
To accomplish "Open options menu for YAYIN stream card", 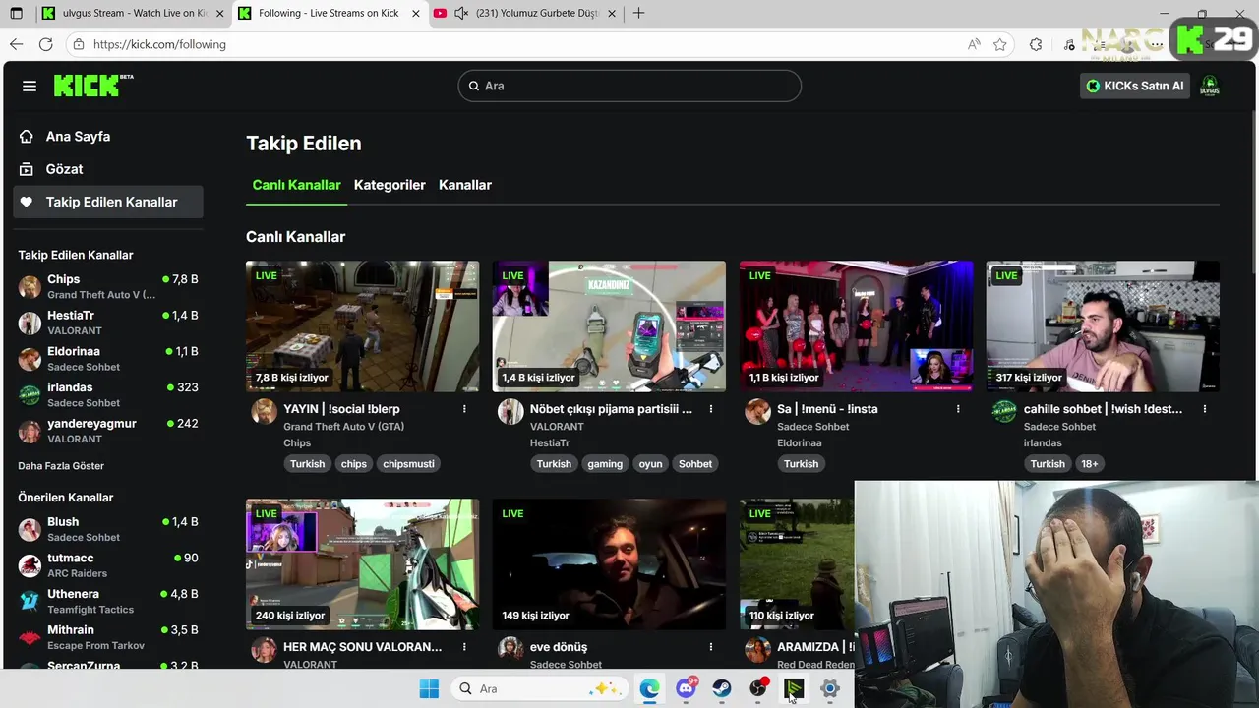I will [x=464, y=409].
